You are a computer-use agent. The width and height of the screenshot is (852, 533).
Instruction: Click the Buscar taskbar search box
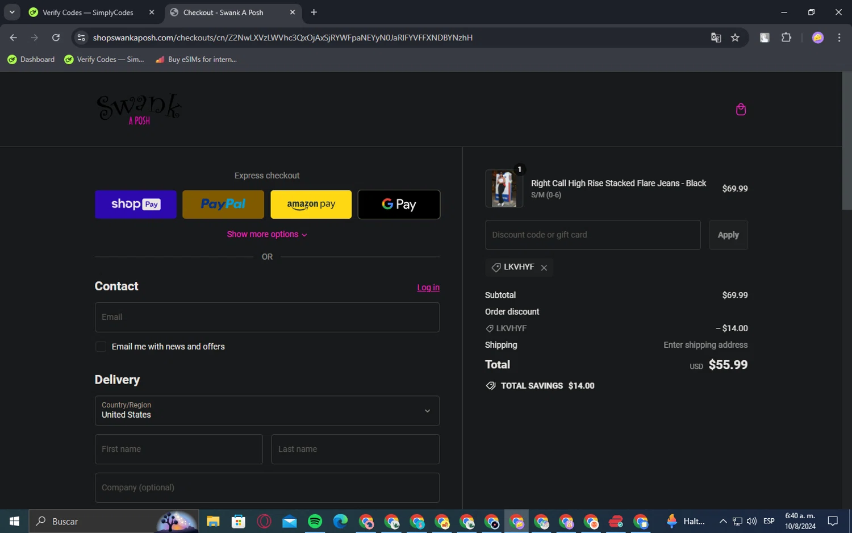[x=114, y=521]
